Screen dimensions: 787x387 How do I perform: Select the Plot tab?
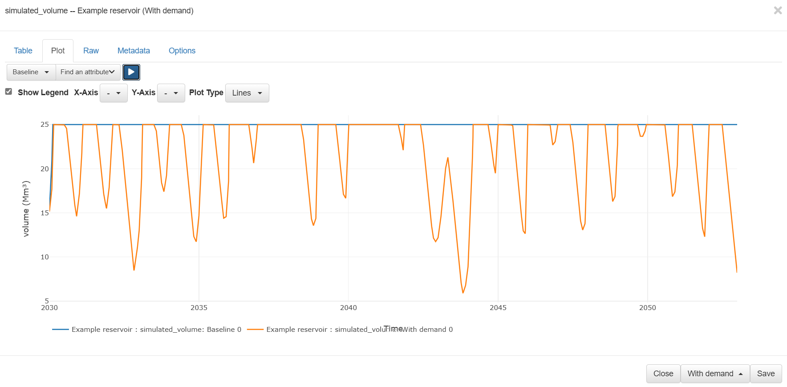tap(58, 51)
